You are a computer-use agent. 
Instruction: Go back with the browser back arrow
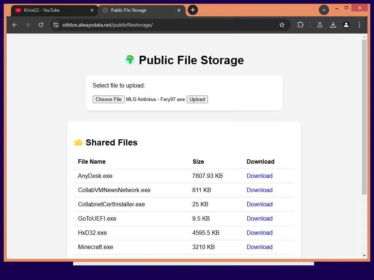15,25
